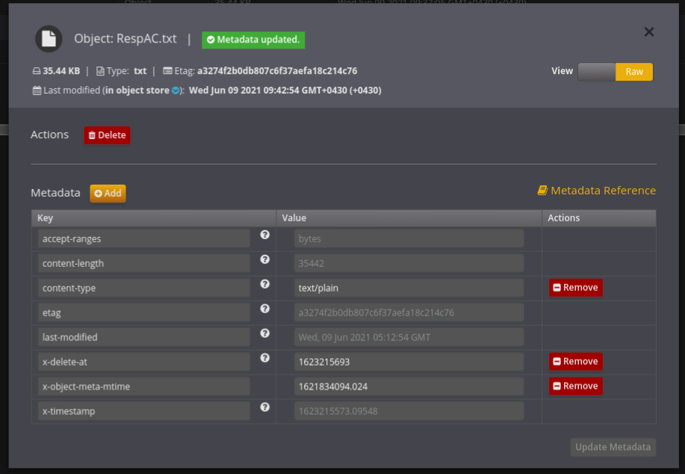Open help for content-type key
This screenshot has width=685, height=474.
click(x=264, y=284)
